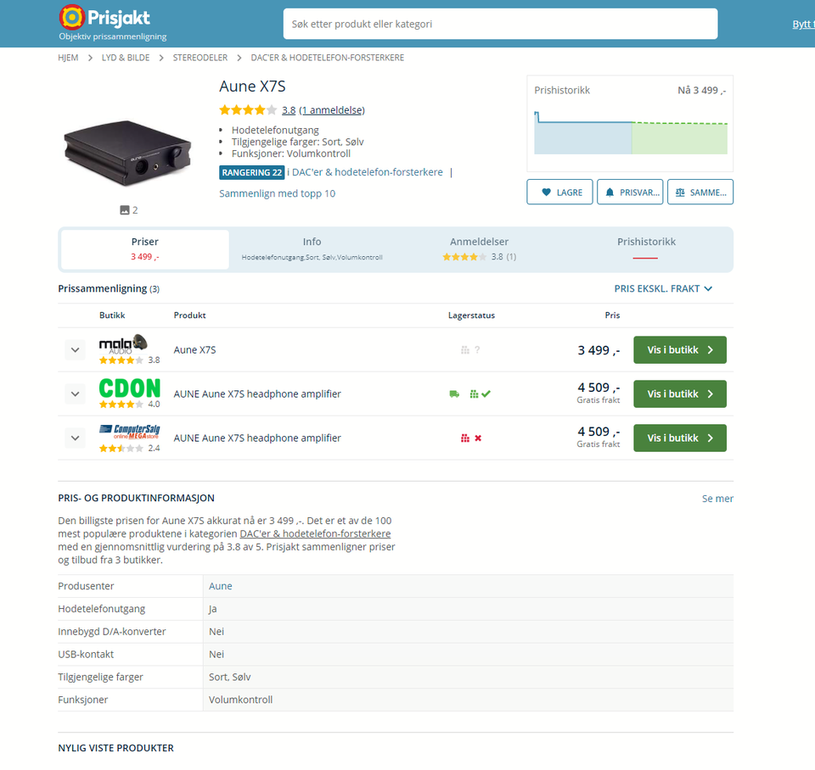Expand the ComputerSalg offer row
Viewport: 815px width, 770px height.
pos(75,438)
